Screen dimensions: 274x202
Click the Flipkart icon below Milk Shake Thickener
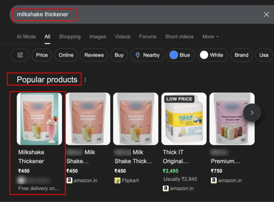pos(118,180)
